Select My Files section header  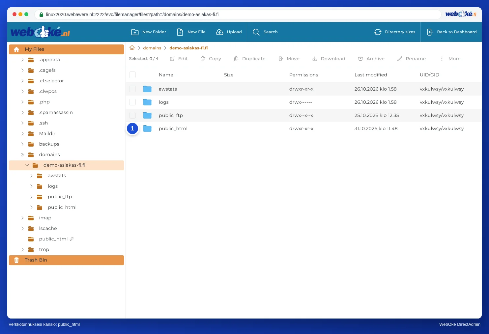coord(66,49)
